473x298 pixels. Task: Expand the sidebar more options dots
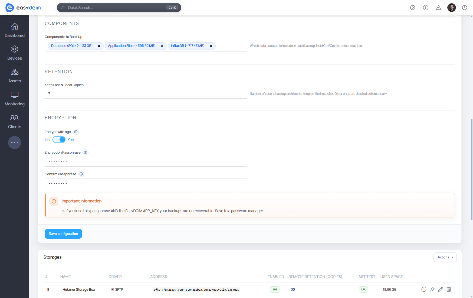point(15,142)
